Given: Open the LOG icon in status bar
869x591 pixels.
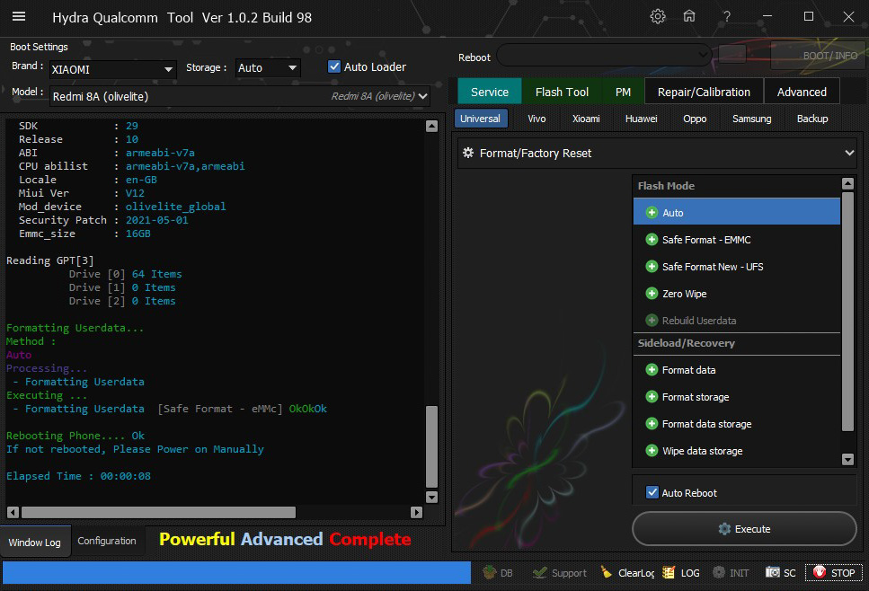Looking at the screenshot, I should coord(669,572).
